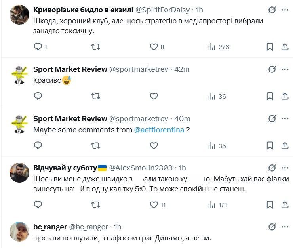Screen dimensions: 293x248
Task: Reply to the SpiritForDaisy tweet
Action: coord(38,47)
